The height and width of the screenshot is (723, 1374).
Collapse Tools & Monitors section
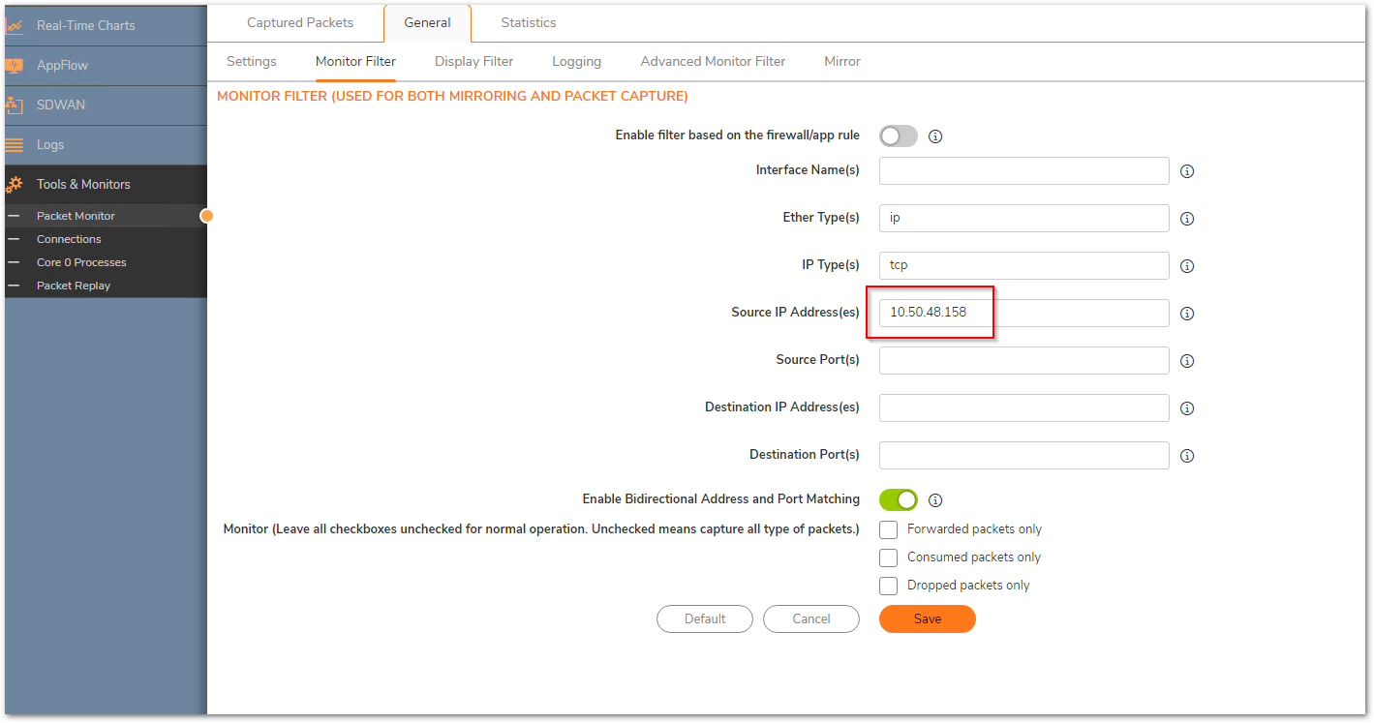pos(106,184)
